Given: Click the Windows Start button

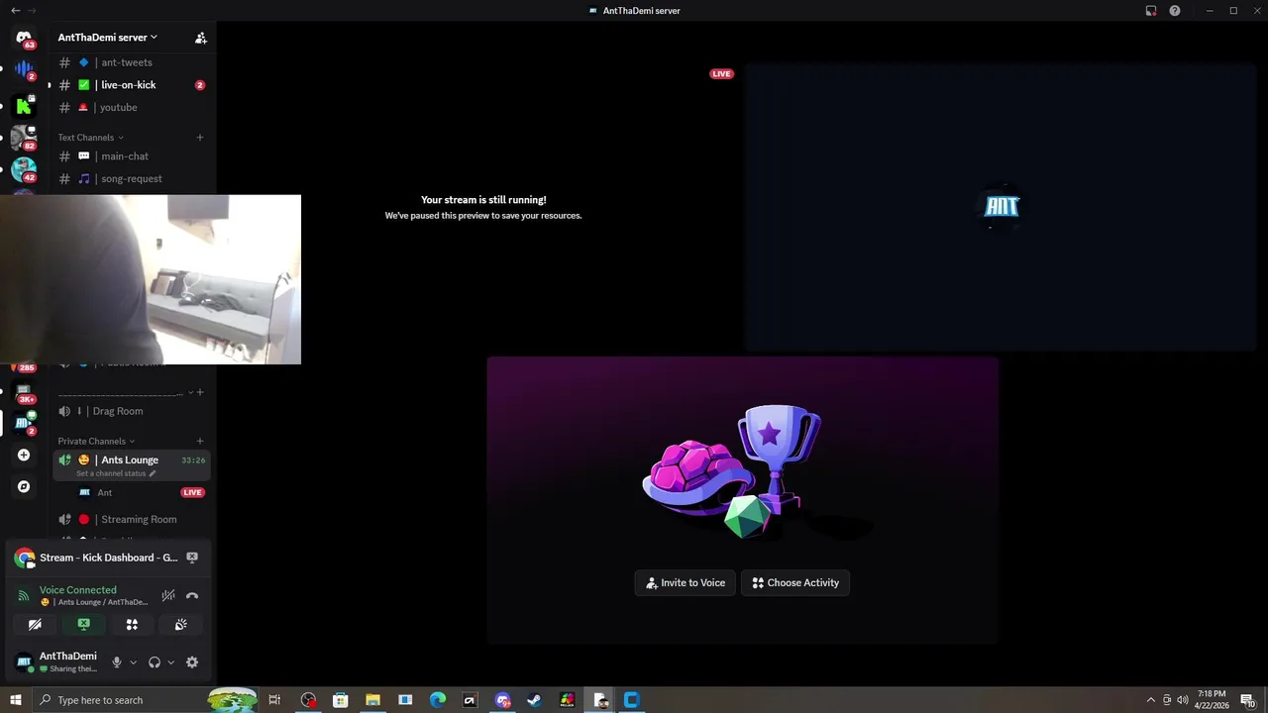Looking at the screenshot, I should click(15, 700).
